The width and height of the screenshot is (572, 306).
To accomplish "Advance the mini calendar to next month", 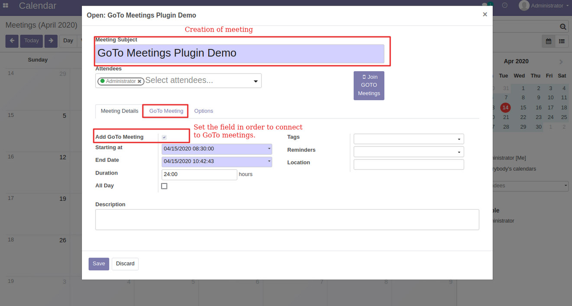I will [561, 62].
